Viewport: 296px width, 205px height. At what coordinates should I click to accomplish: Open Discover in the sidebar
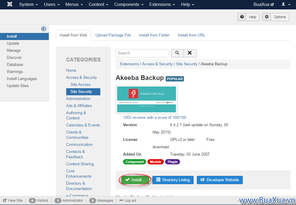[14, 57]
